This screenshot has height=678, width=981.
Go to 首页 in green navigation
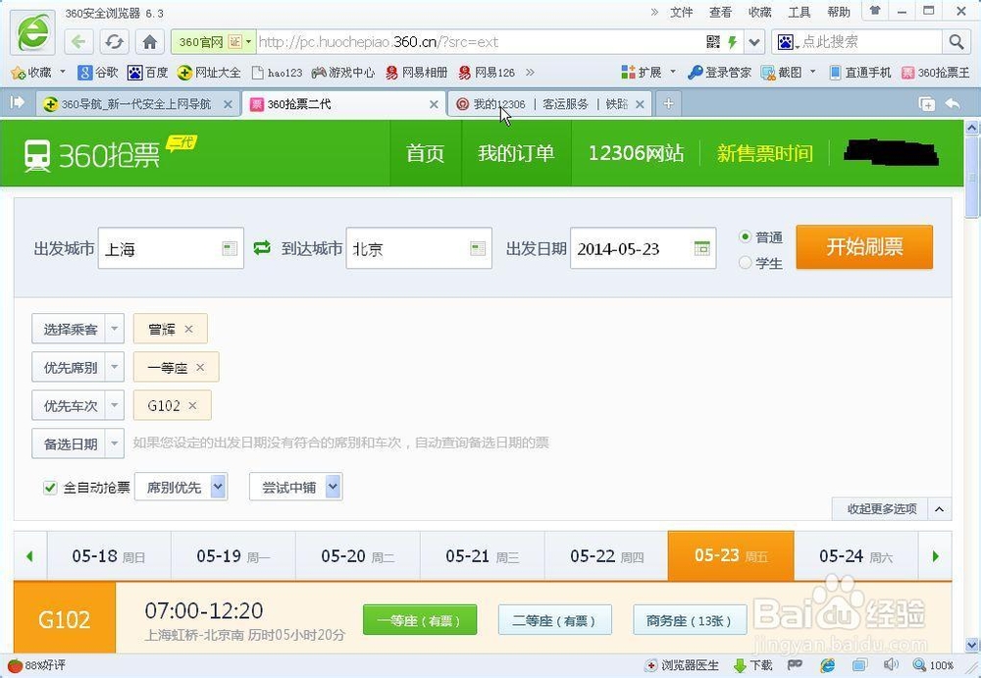pyautogui.click(x=426, y=153)
